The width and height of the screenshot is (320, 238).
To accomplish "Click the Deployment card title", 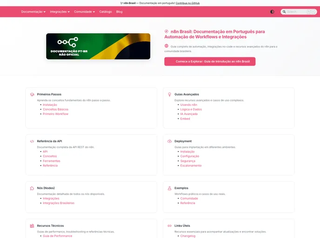I will point(183,141).
